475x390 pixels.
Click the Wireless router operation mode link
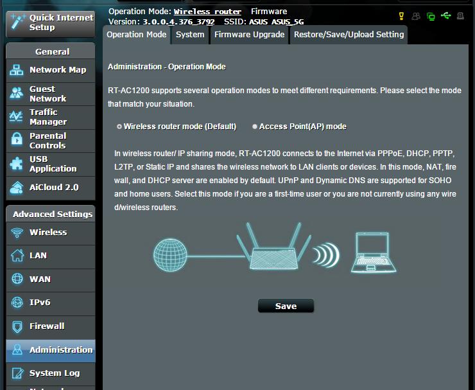[207, 12]
